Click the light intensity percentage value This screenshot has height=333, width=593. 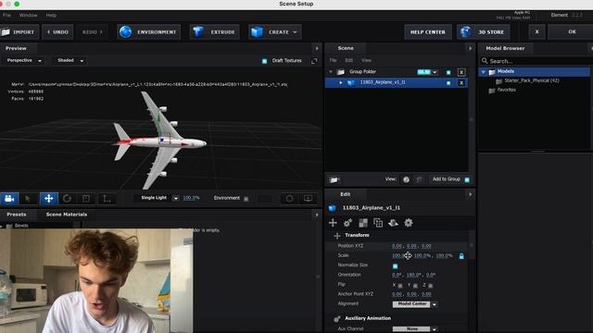point(191,198)
